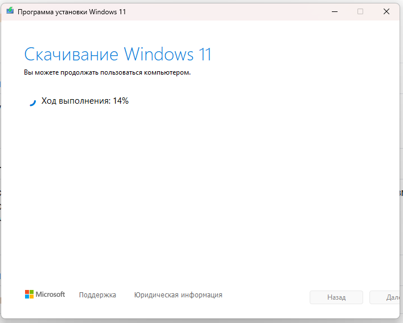Click the Ход выполнения: 14% text
Viewport: 403px width, 323px height.
pos(85,101)
